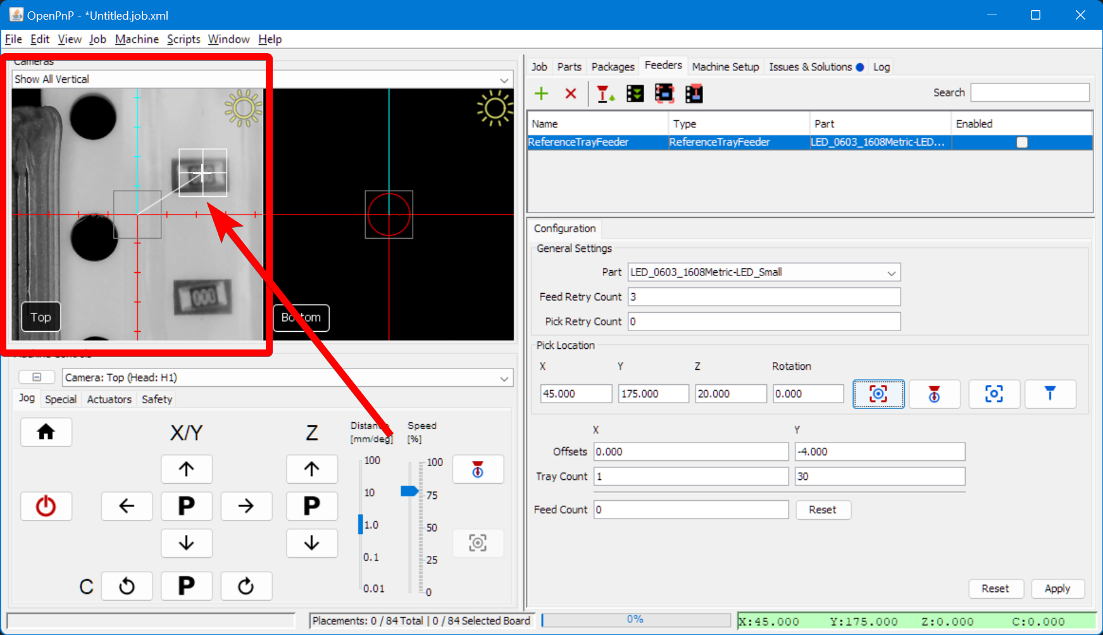
Task: Open the Show All Vertical camera dropdown
Action: [504, 79]
